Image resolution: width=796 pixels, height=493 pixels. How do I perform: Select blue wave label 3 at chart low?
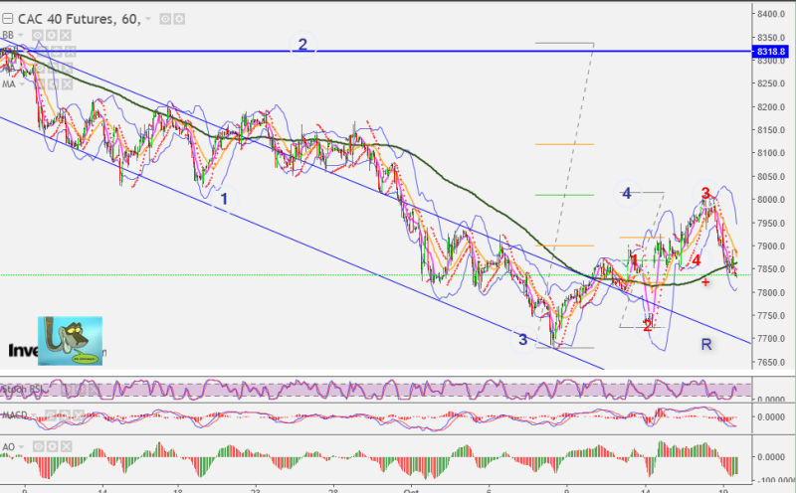coord(523,339)
